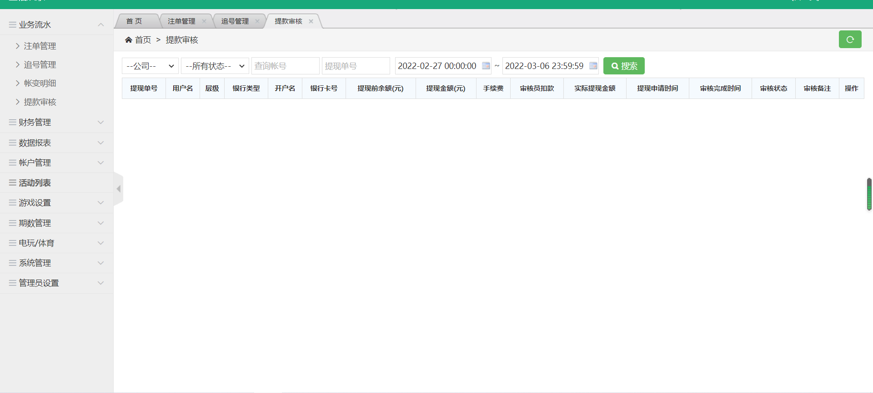Click the home icon in the breadcrumb
The height and width of the screenshot is (393, 873).
(129, 40)
